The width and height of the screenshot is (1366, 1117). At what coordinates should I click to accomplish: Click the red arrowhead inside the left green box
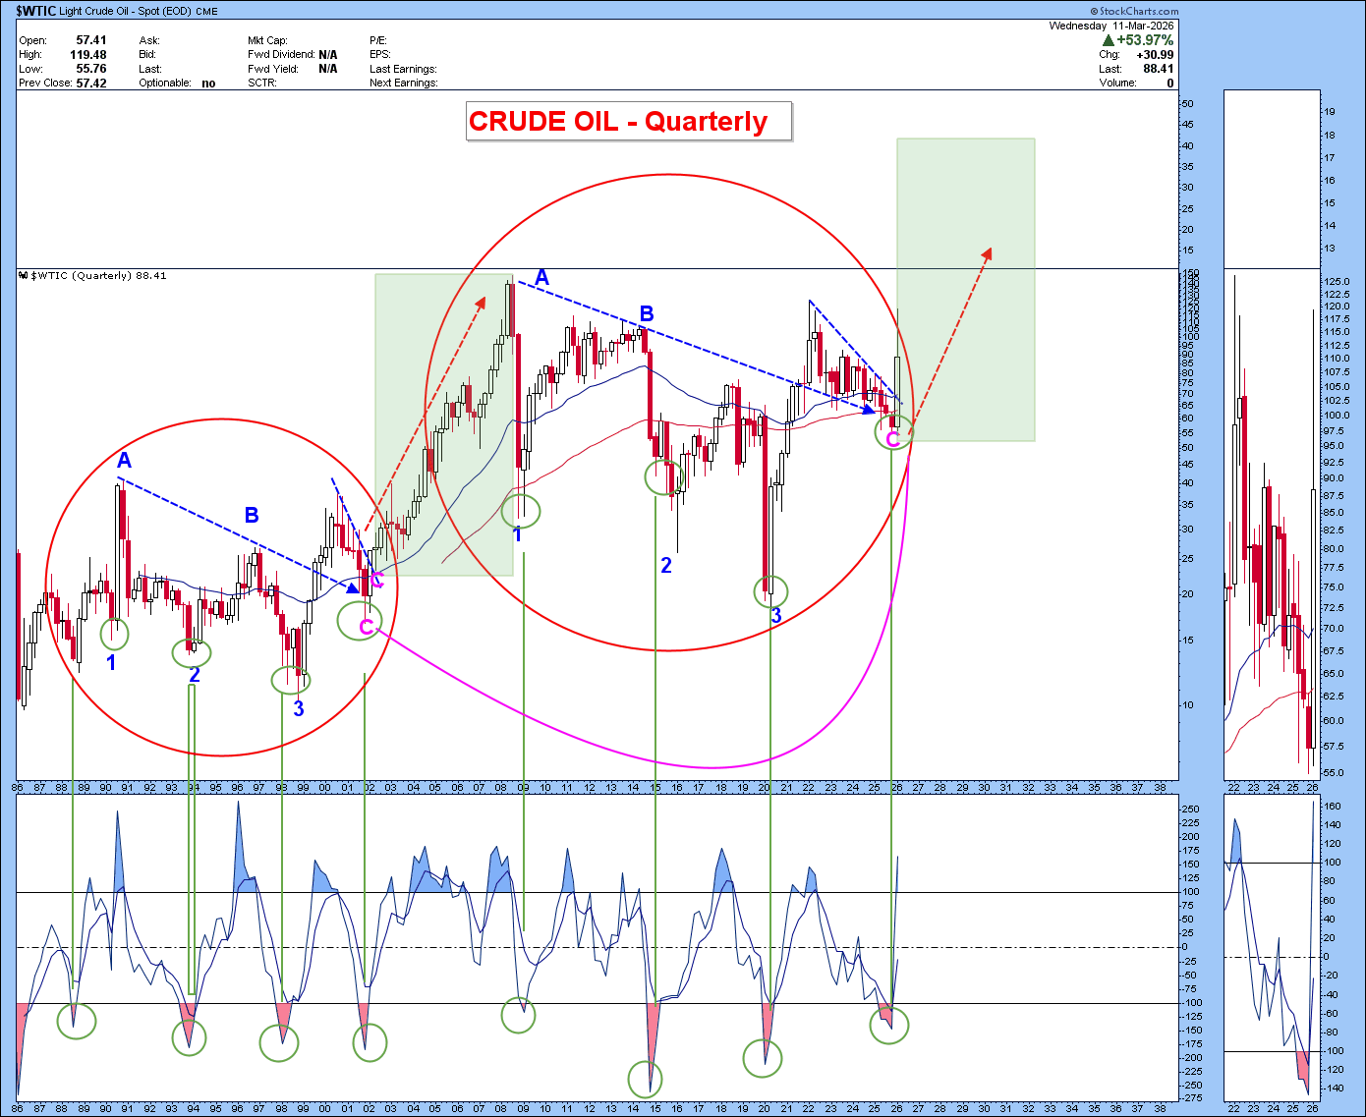pyautogui.click(x=482, y=302)
